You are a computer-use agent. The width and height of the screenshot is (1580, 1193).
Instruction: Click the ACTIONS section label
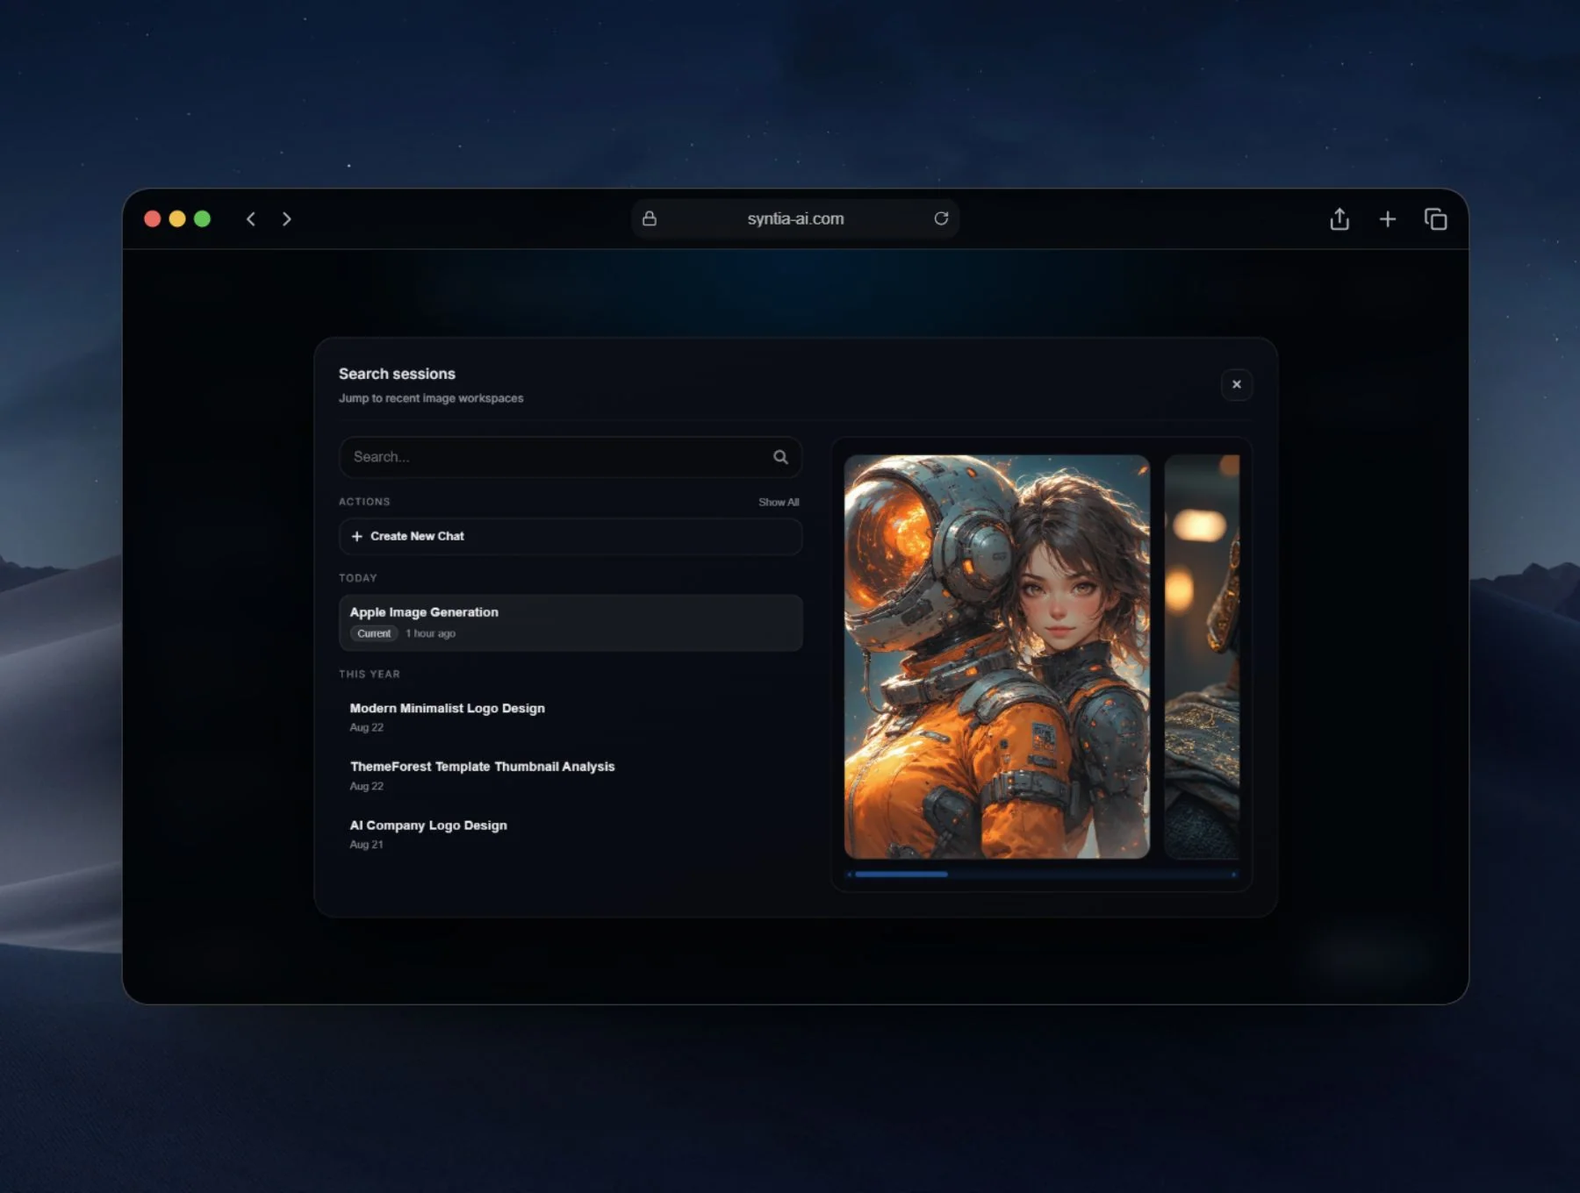click(364, 502)
